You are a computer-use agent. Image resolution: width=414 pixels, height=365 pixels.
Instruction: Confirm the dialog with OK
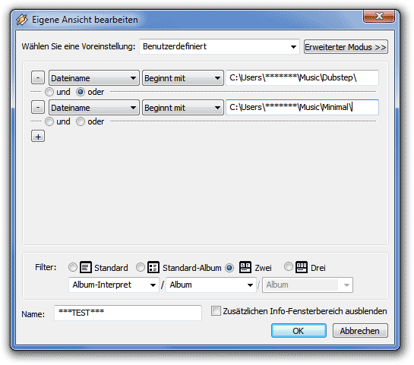tap(299, 330)
